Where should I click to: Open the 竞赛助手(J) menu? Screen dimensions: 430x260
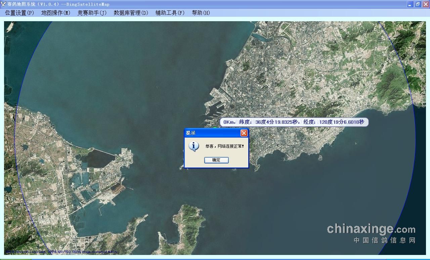tap(92, 13)
